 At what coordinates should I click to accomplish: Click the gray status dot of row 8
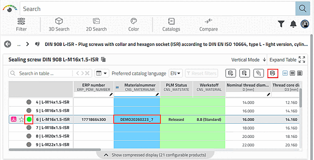pyautogui.click(x=29, y=136)
